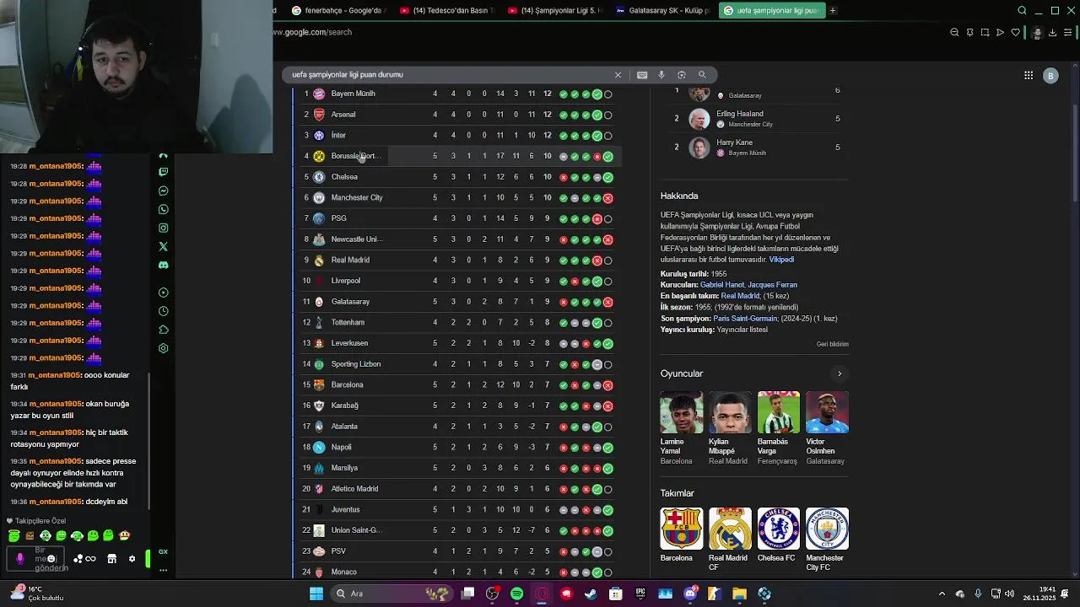Clear the Google search box

click(618, 75)
